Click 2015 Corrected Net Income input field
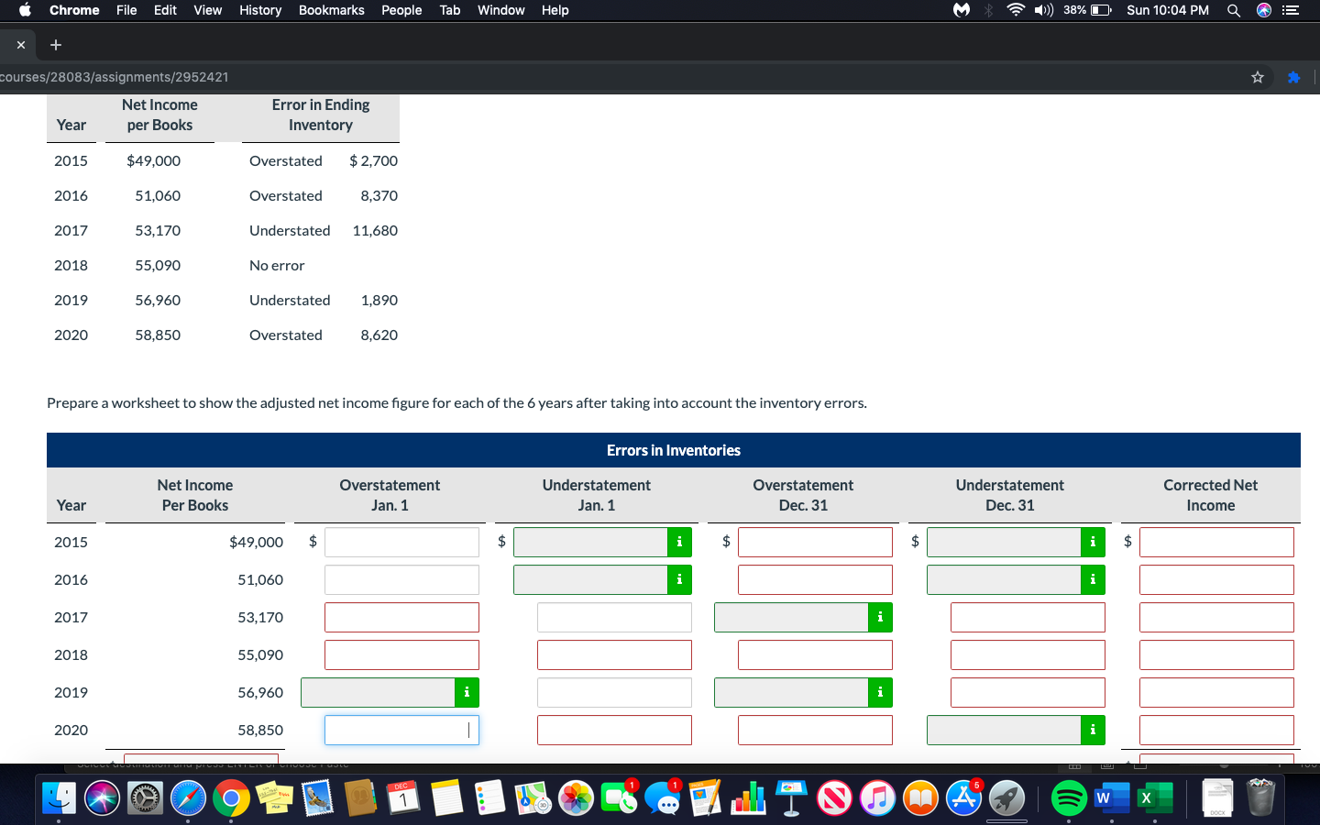Screen dimensions: 1320x825 point(1216,542)
